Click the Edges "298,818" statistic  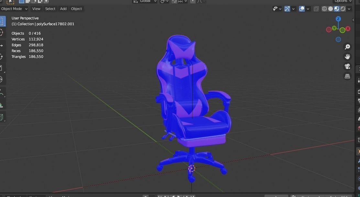click(36, 45)
